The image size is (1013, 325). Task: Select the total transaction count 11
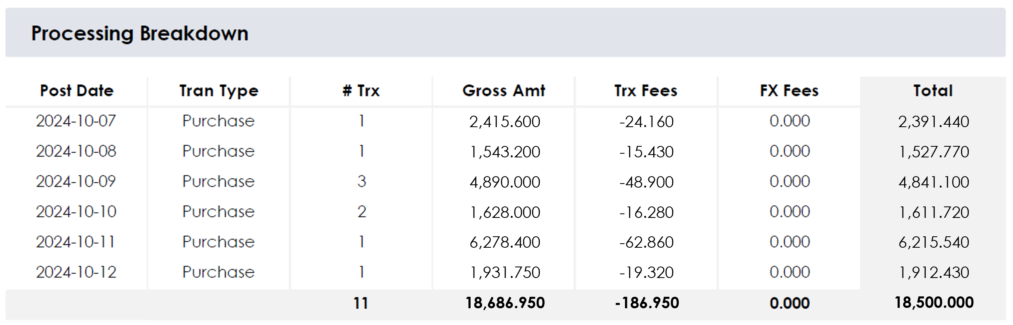(x=361, y=303)
